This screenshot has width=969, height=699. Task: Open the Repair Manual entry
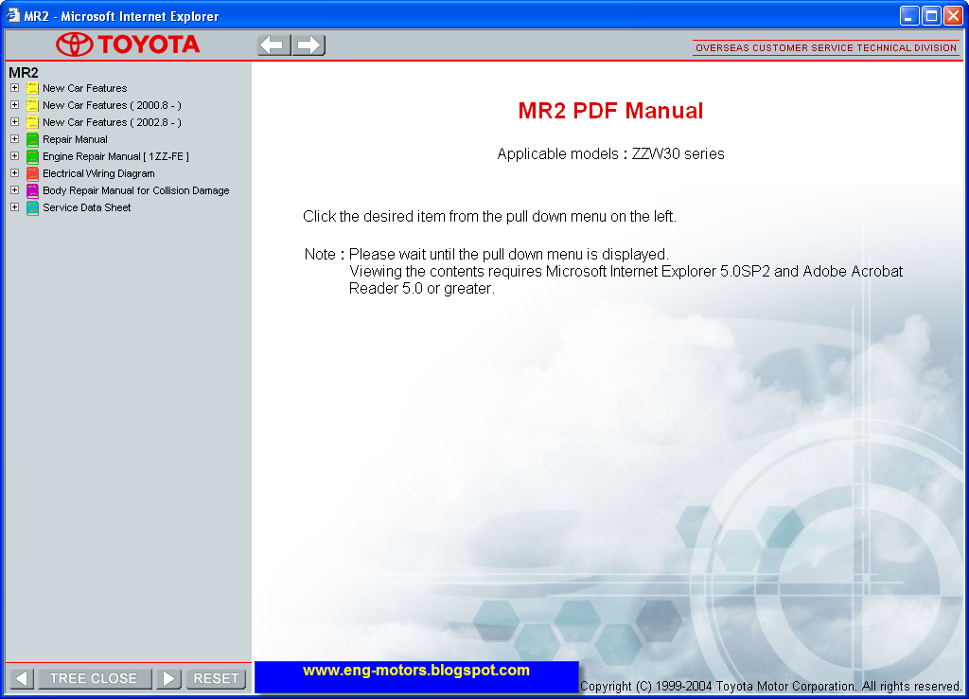pos(75,140)
